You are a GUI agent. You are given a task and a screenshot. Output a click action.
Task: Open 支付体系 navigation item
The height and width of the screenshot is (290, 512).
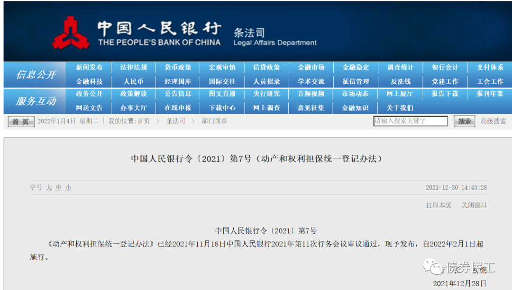[490, 68]
